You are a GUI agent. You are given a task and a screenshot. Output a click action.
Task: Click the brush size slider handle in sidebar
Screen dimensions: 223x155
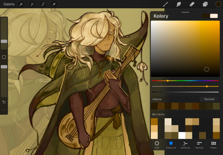(4, 41)
